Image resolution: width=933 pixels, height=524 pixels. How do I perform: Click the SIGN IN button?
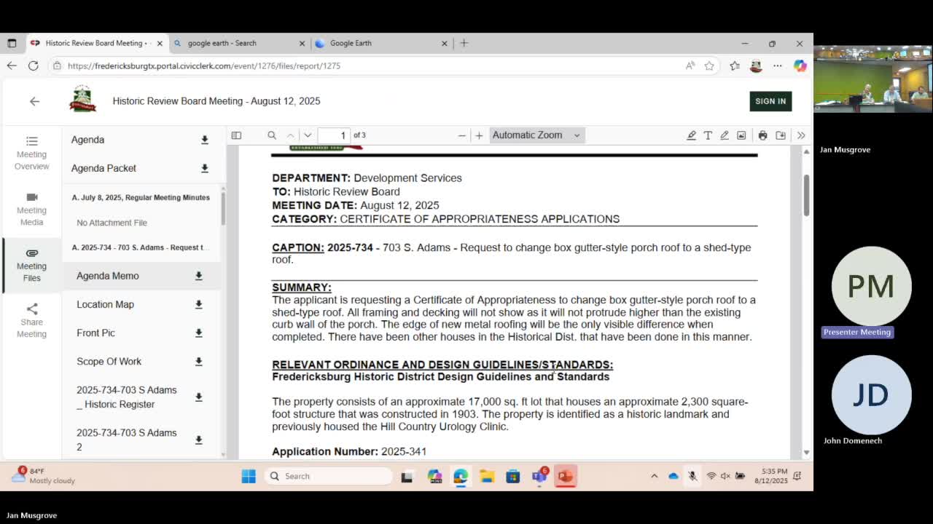[x=770, y=101]
